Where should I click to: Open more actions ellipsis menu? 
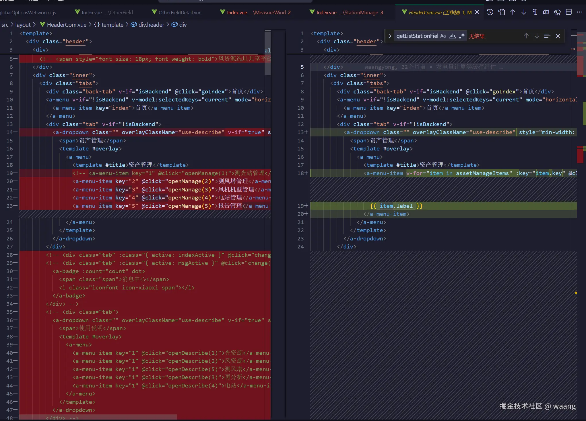[579, 12]
